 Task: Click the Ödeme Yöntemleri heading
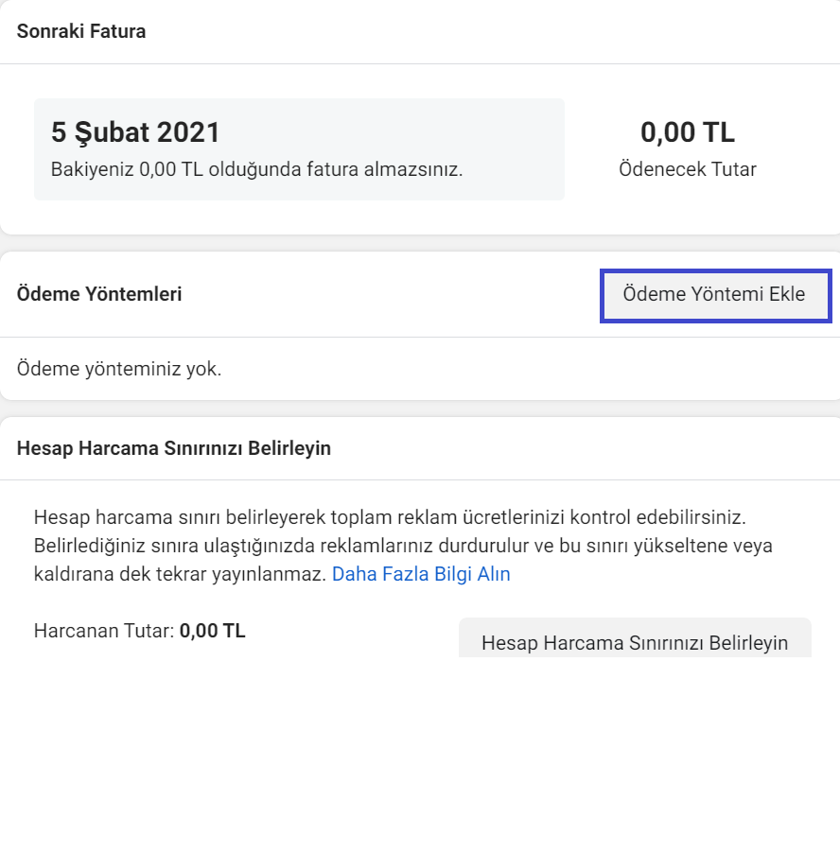[x=99, y=294]
